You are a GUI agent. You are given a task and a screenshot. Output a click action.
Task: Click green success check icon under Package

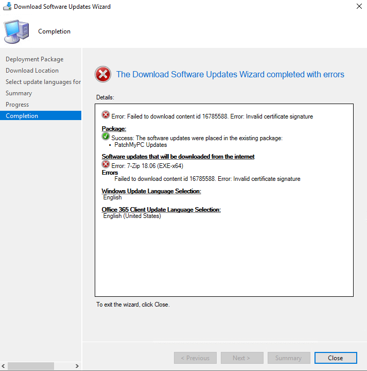click(x=106, y=136)
